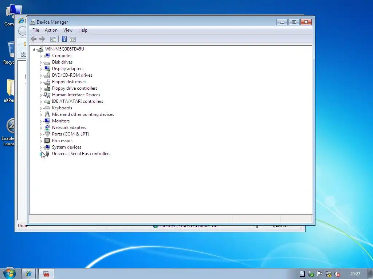Expand the Processors node arrow
The height and width of the screenshot is (279, 373).
click(41, 141)
